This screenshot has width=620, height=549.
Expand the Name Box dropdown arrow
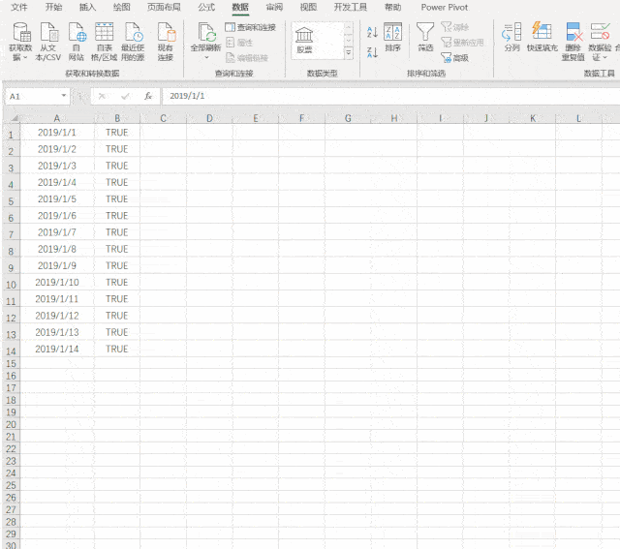(x=64, y=96)
